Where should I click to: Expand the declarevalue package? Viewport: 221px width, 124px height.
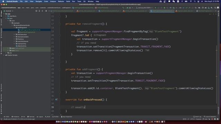(x=14, y=34)
